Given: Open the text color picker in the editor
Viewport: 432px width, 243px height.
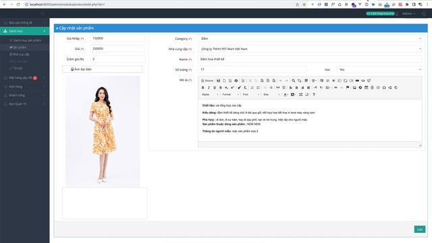Looking at the screenshot, I should pyautogui.click(x=286, y=94).
